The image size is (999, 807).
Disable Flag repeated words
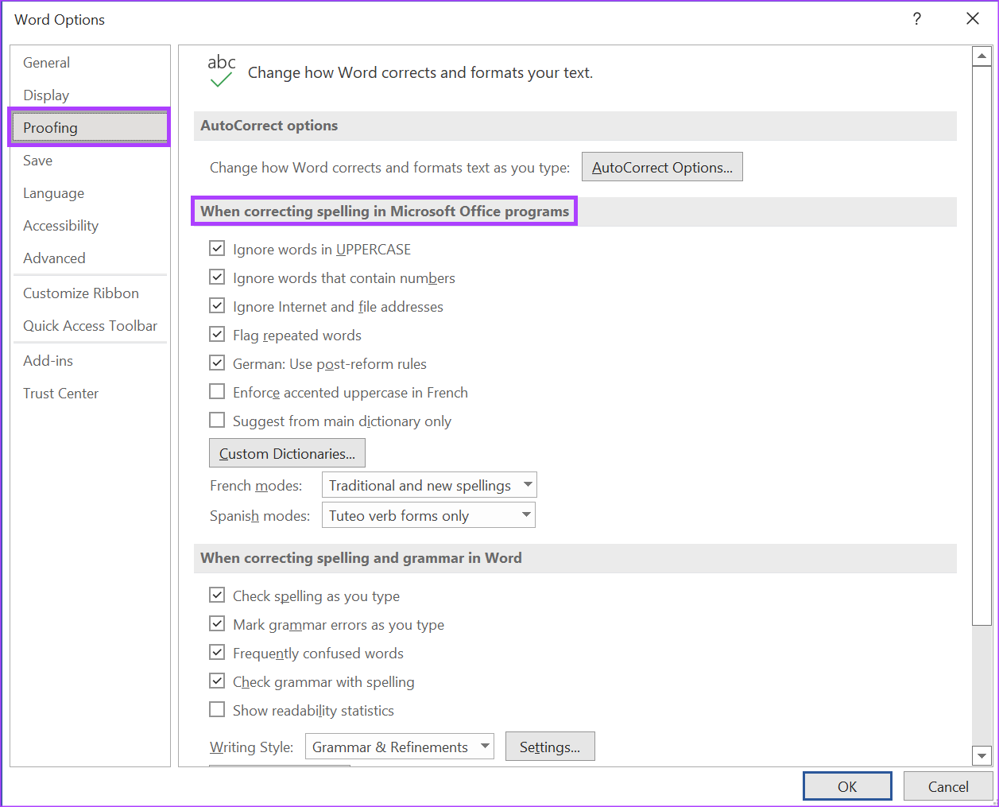click(x=217, y=335)
